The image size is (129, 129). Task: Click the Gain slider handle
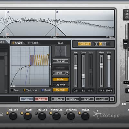(x=102, y=65)
